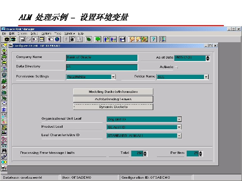Viewport: 242px width, 181px height.
Task: Click the green factory icon in the sidebar
Action: pos(4,81)
